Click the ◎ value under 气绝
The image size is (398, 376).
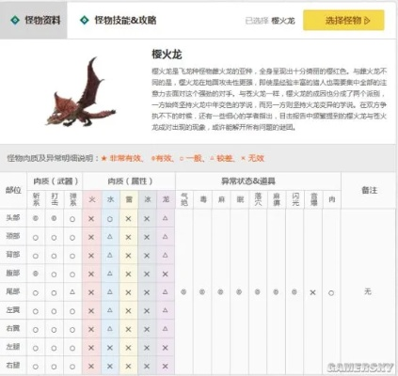pos(184,292)
